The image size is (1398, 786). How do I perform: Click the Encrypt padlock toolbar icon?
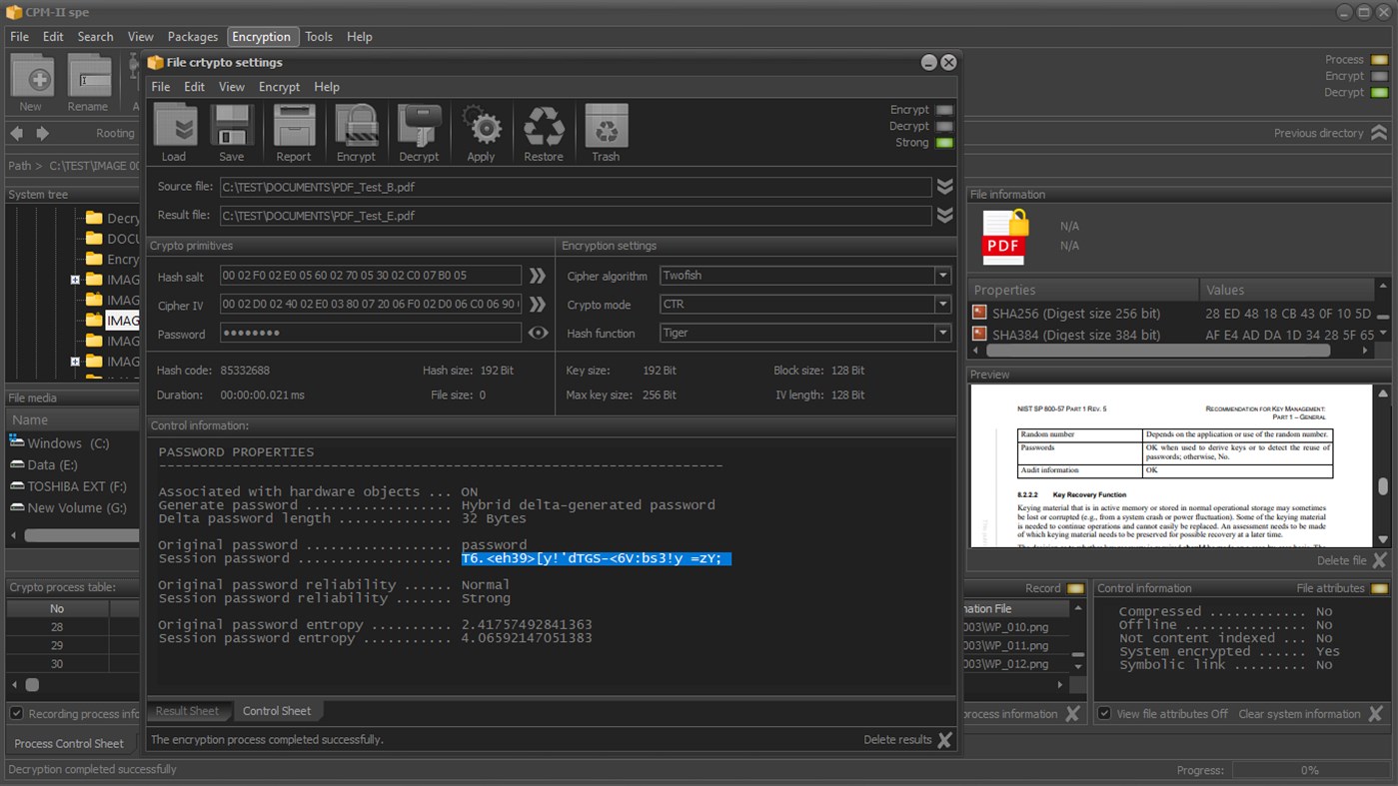coord(356,132)
